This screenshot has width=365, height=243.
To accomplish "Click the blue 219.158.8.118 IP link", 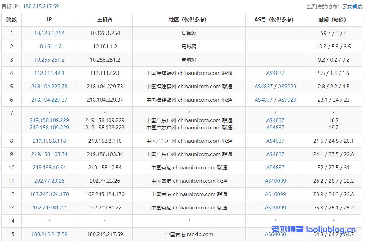I will coord(49,141).
